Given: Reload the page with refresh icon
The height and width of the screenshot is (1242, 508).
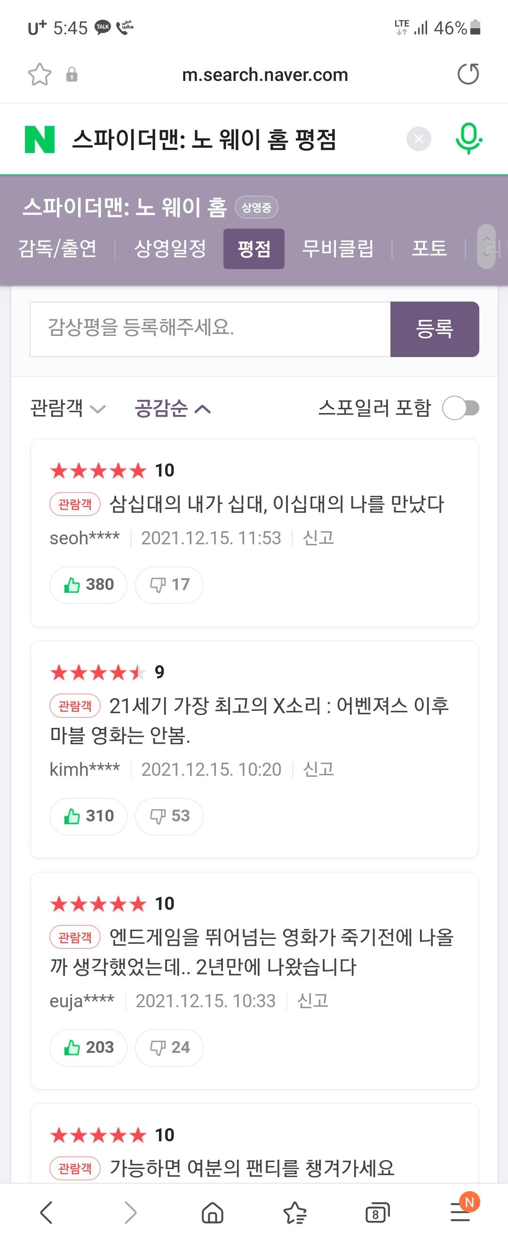Looking at the screenshot, I should tap(468, 74).
